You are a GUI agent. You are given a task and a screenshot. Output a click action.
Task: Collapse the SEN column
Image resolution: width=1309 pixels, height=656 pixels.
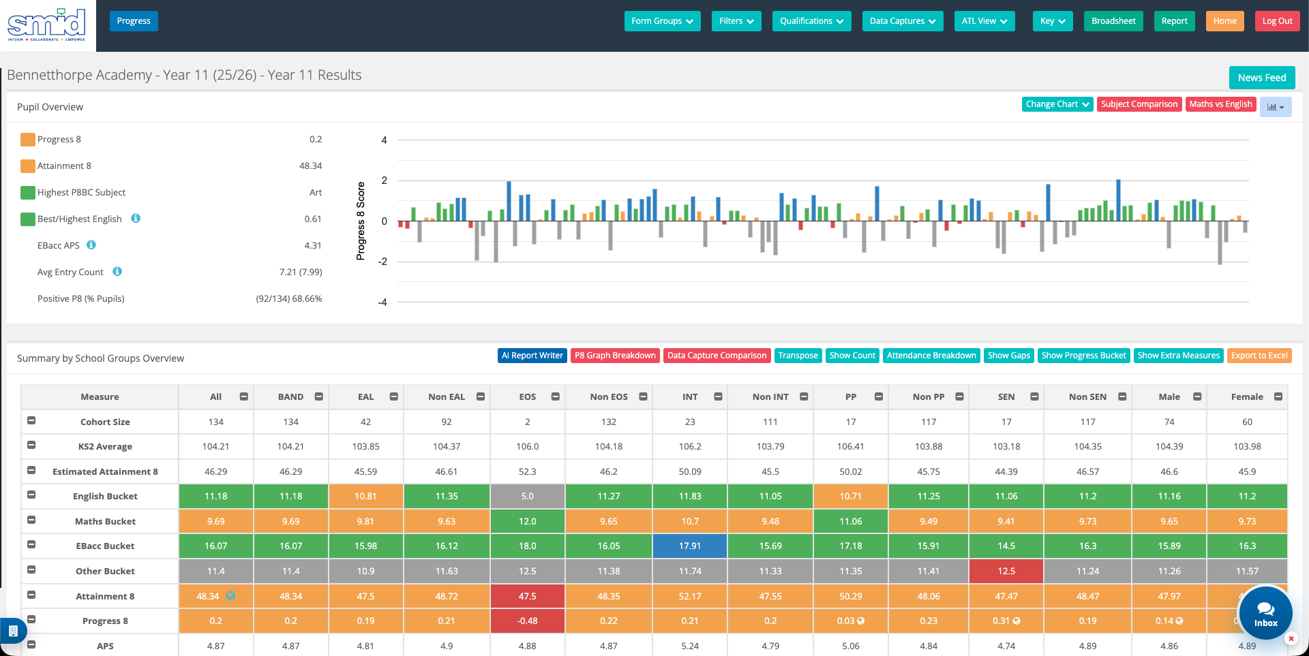1034,396
